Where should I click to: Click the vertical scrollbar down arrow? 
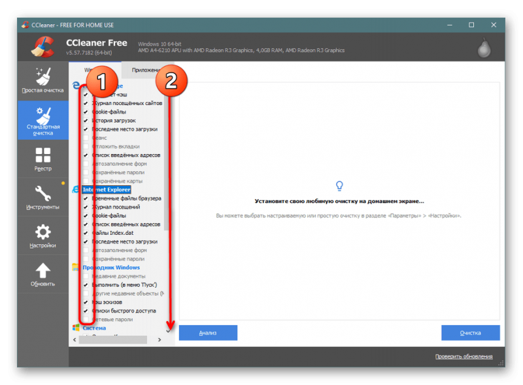coord(168,331)
